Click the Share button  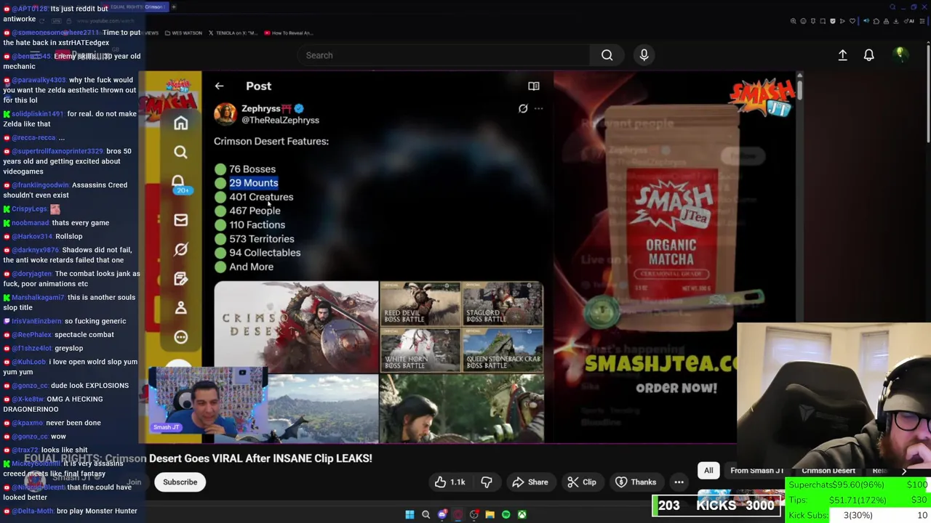click(x=530, y=482)
